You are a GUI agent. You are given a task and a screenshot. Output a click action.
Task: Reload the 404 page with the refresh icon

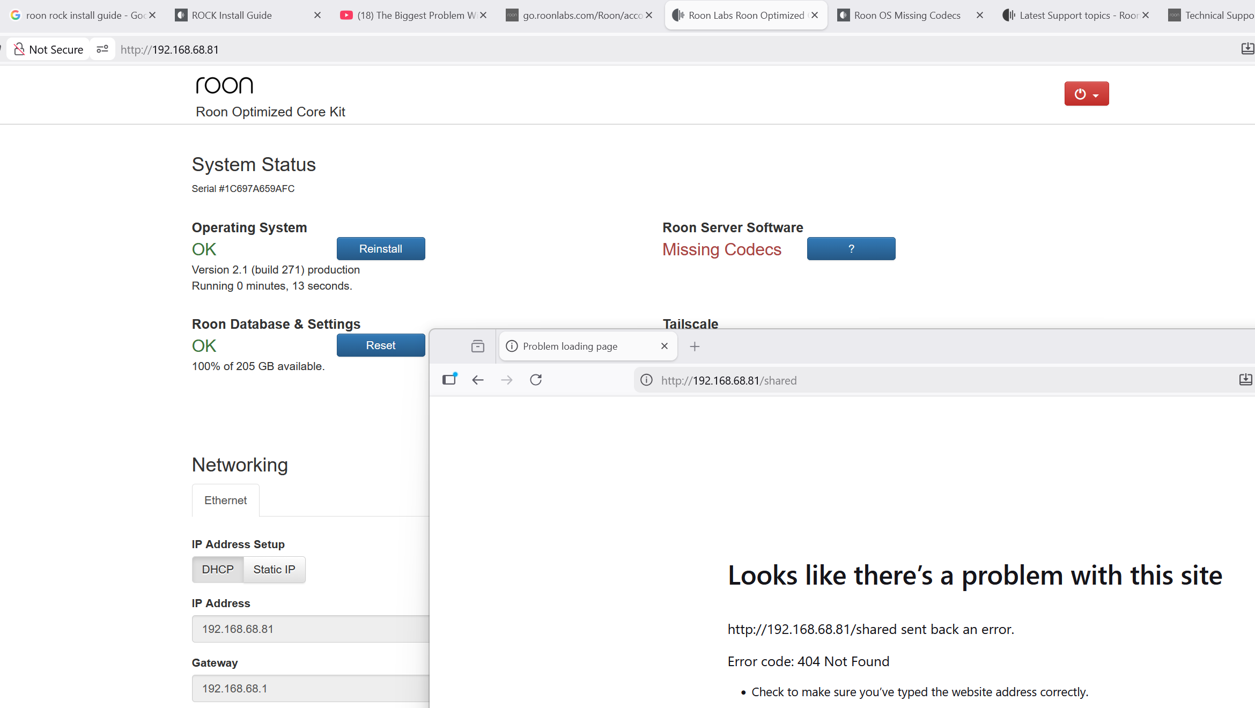[x=536, y=380]
